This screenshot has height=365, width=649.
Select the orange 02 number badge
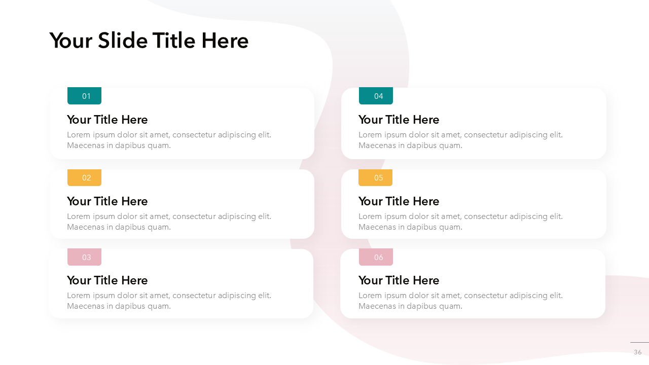click(x=85, y=177)
